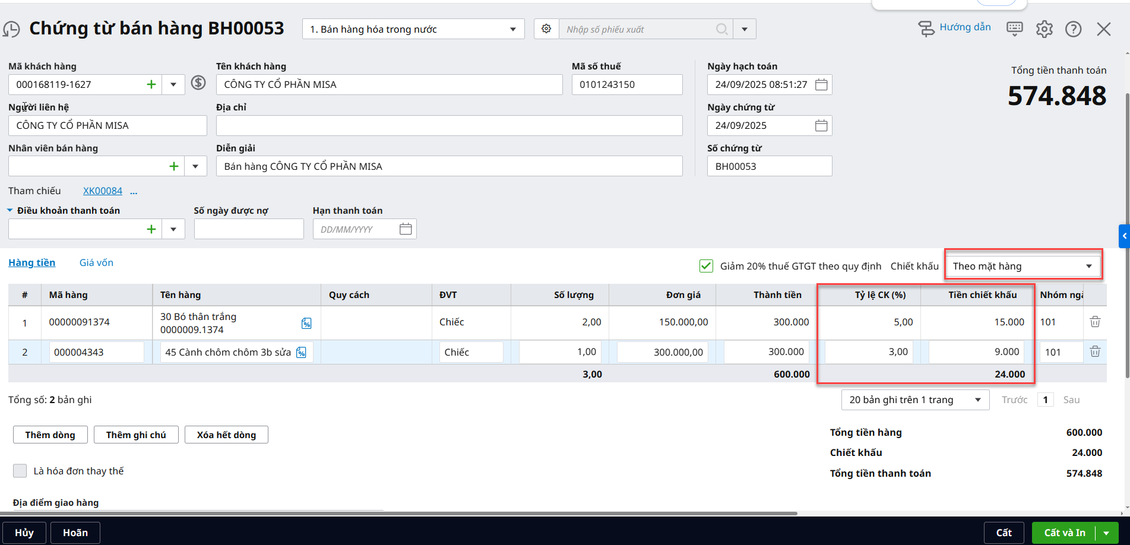1130x545 pixels.
Task: Delete row 1 with trash icon
Action: coord(1095,322)
